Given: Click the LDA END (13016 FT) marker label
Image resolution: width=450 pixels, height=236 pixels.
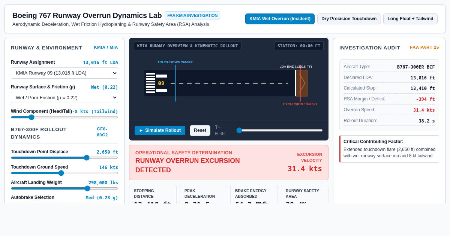Looking at the screenshot, I should coord(295,67).
